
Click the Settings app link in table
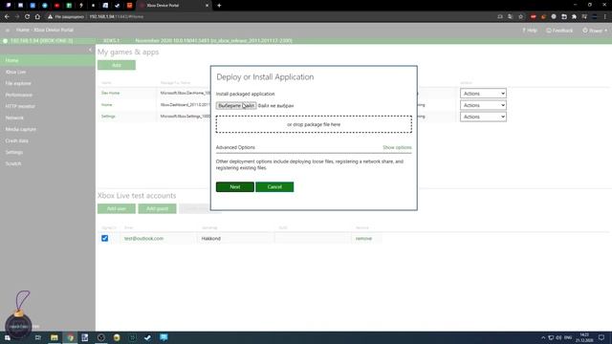pos(108,117)
